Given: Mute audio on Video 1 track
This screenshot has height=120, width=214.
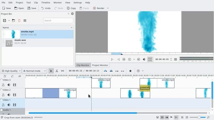Looking at the screenshot, I should [9, 105].
